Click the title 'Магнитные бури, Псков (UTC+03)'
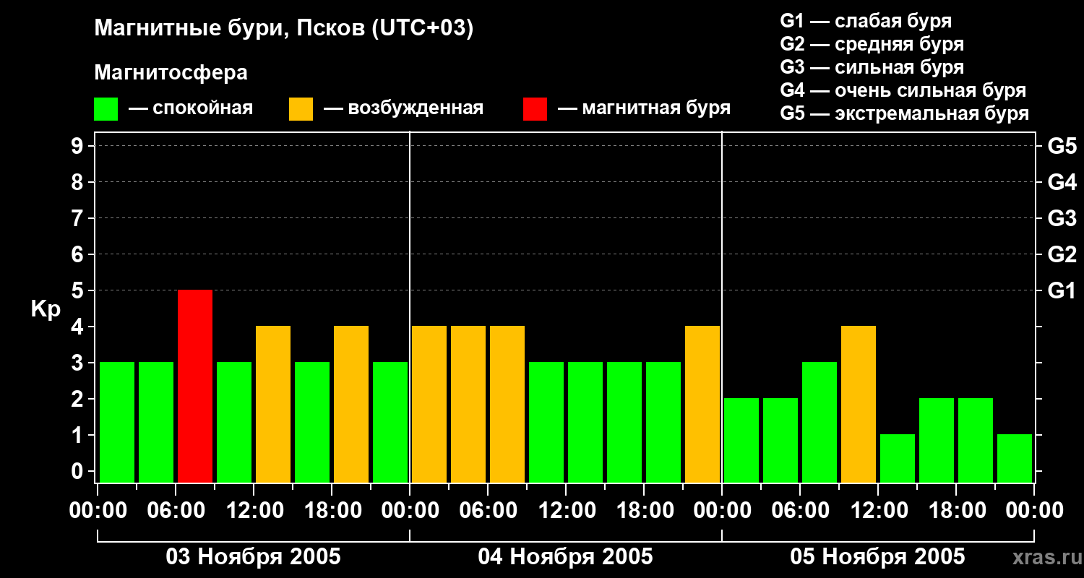This screenshot has width=1084, height=578. point(284,30)
